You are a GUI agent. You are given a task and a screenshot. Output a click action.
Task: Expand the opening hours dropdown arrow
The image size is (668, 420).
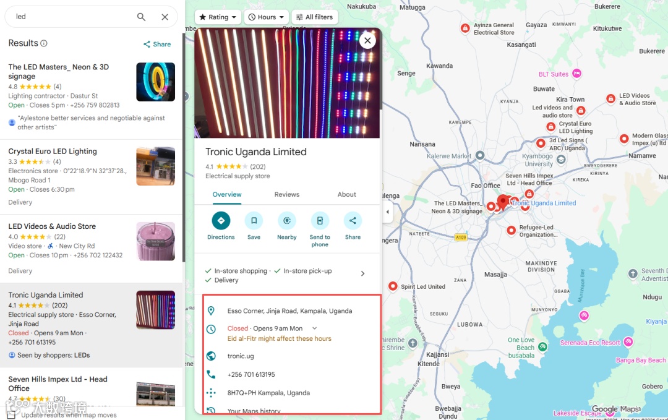point(315,328)
